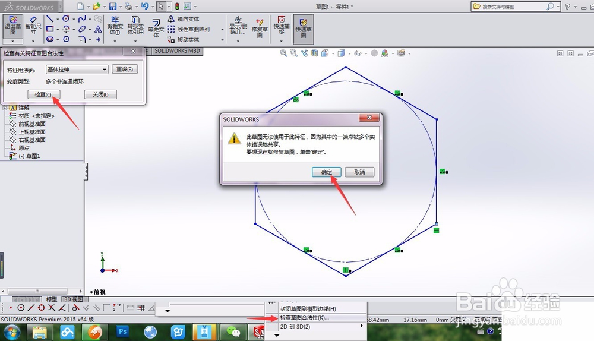This screenshot has width=594, height=341.
Task: Click Move Entities (移动实体) tool
Action: 184,39
